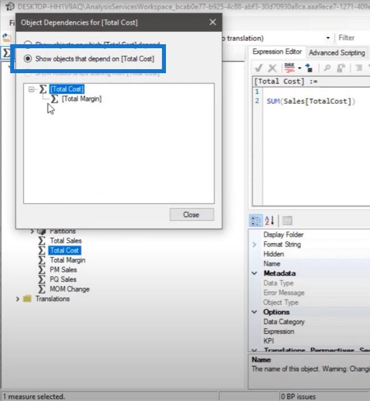Click the DAX Formatter icon
Screen dimensions: 370x401
[x=289, y=67]
